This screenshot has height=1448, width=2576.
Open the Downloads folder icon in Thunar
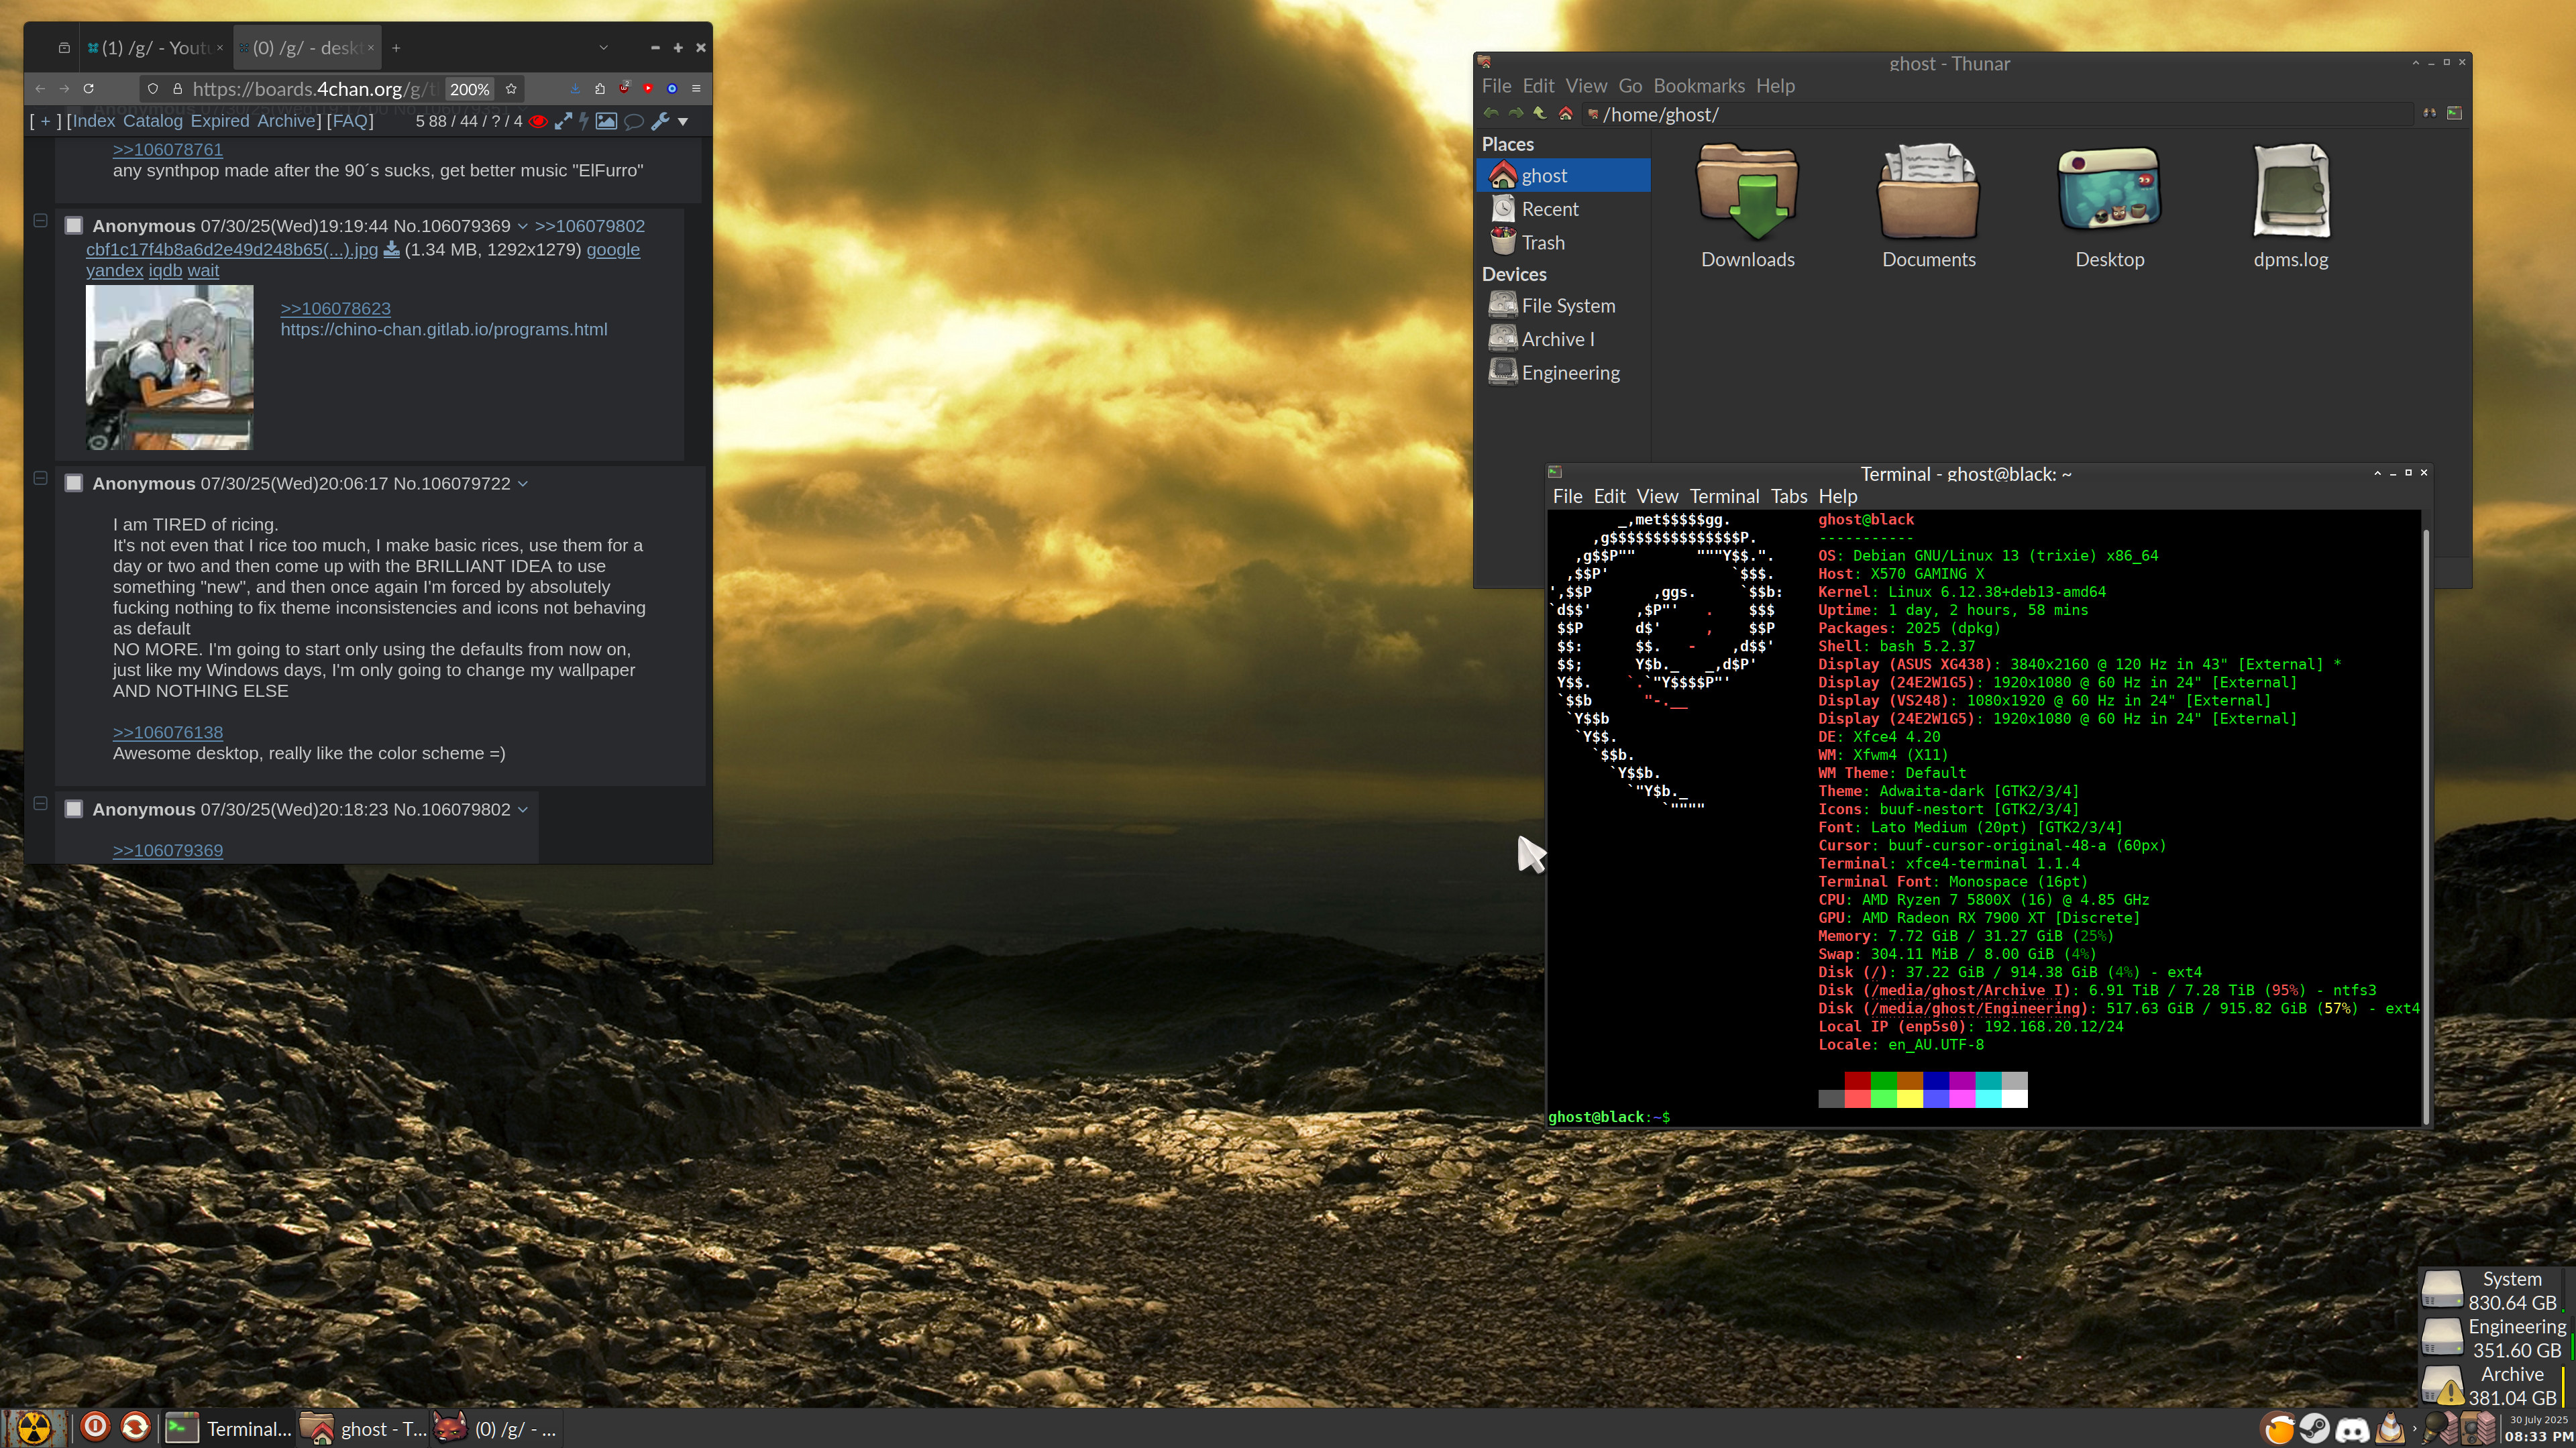tap(1747, 191)
